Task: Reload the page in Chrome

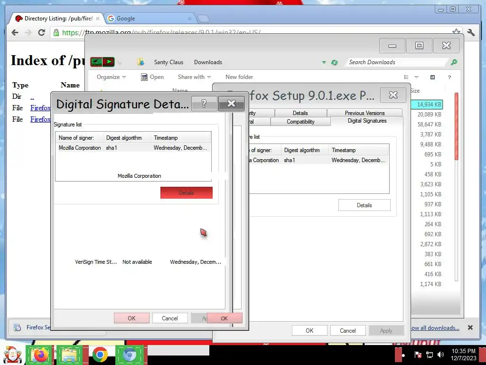Action: pyautogui.click(x=42, y=33)
